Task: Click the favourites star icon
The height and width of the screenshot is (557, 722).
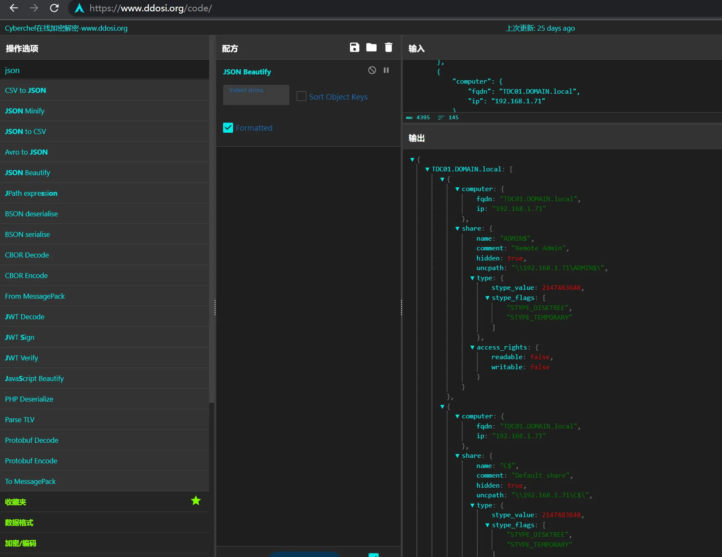Action: 196,500
